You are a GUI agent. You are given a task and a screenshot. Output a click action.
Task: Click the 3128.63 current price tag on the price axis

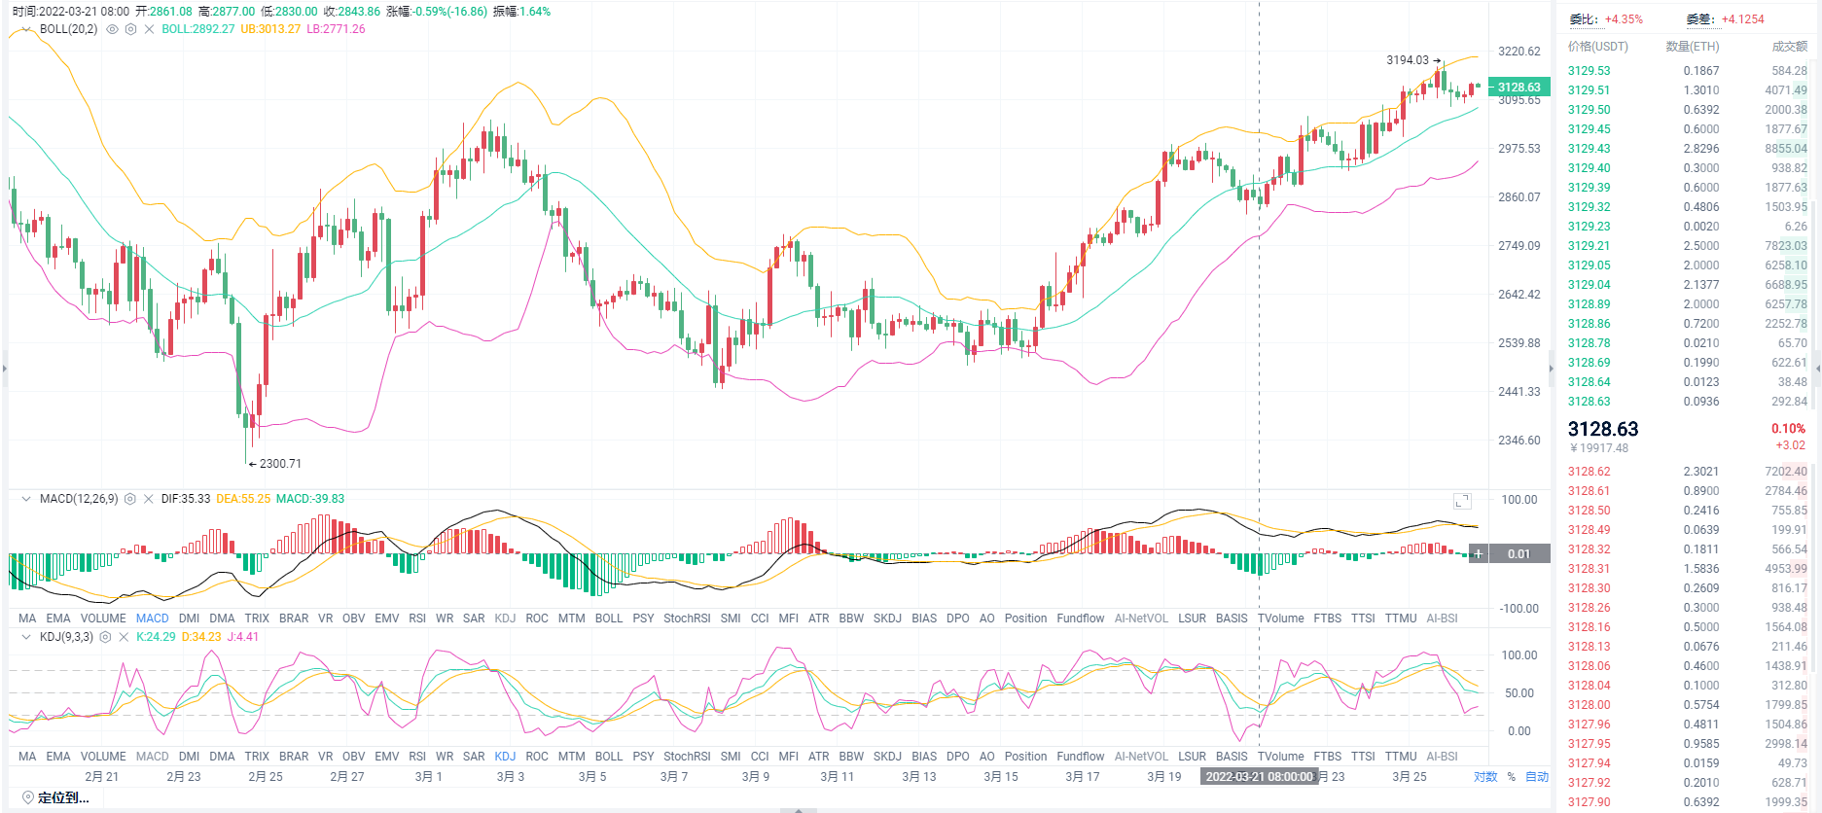tap(1518, 88)
